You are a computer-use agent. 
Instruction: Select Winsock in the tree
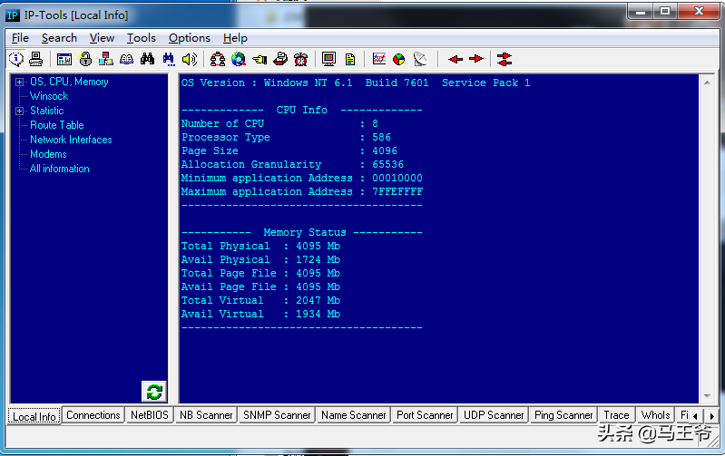click(49, 96)
